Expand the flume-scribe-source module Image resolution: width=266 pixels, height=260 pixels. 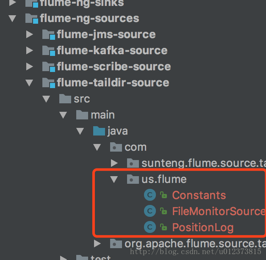tap(30, 66)
